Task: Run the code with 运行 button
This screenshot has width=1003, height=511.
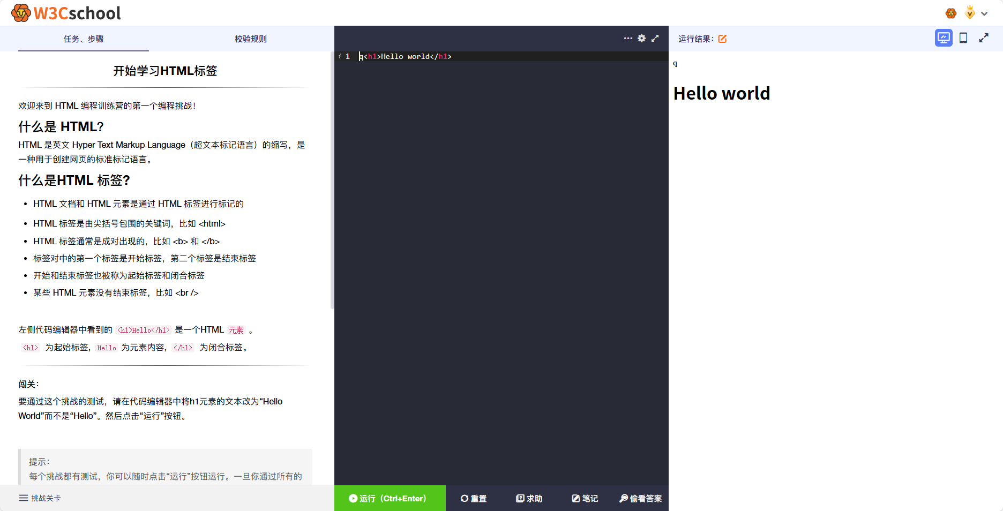Action: click(x=390, y=498)
